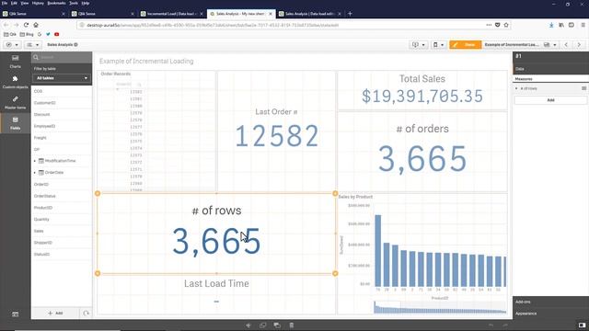Viewport: 589px width, 331px height.
Task: Click the Sales Analysis app info icon
Action: (75, 45)
